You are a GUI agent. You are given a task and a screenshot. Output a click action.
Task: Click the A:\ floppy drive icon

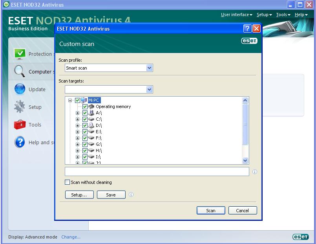[91, 113]
